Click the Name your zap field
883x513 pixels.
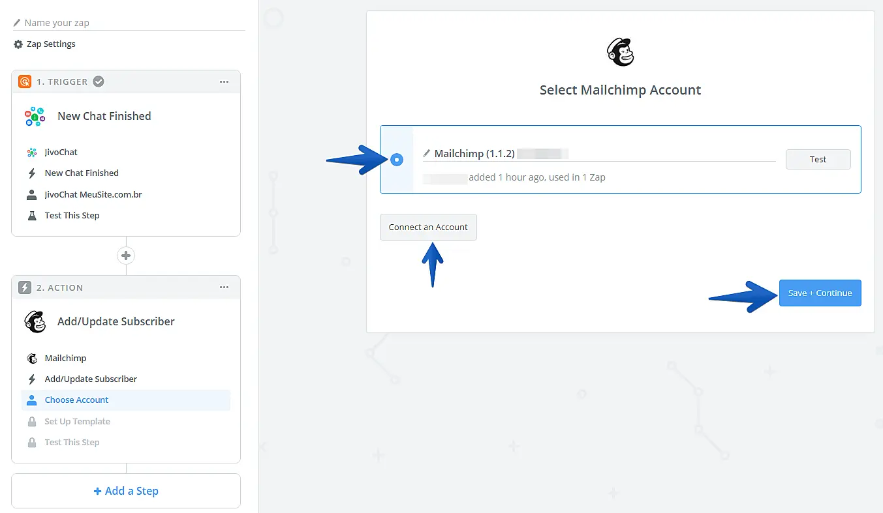(131, 23)
